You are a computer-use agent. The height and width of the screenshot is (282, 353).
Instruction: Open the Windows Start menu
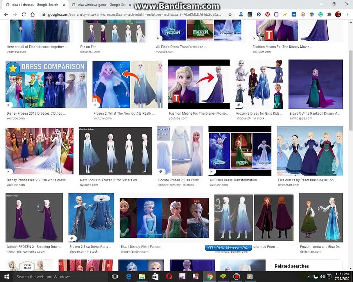[x=6, y=277]
